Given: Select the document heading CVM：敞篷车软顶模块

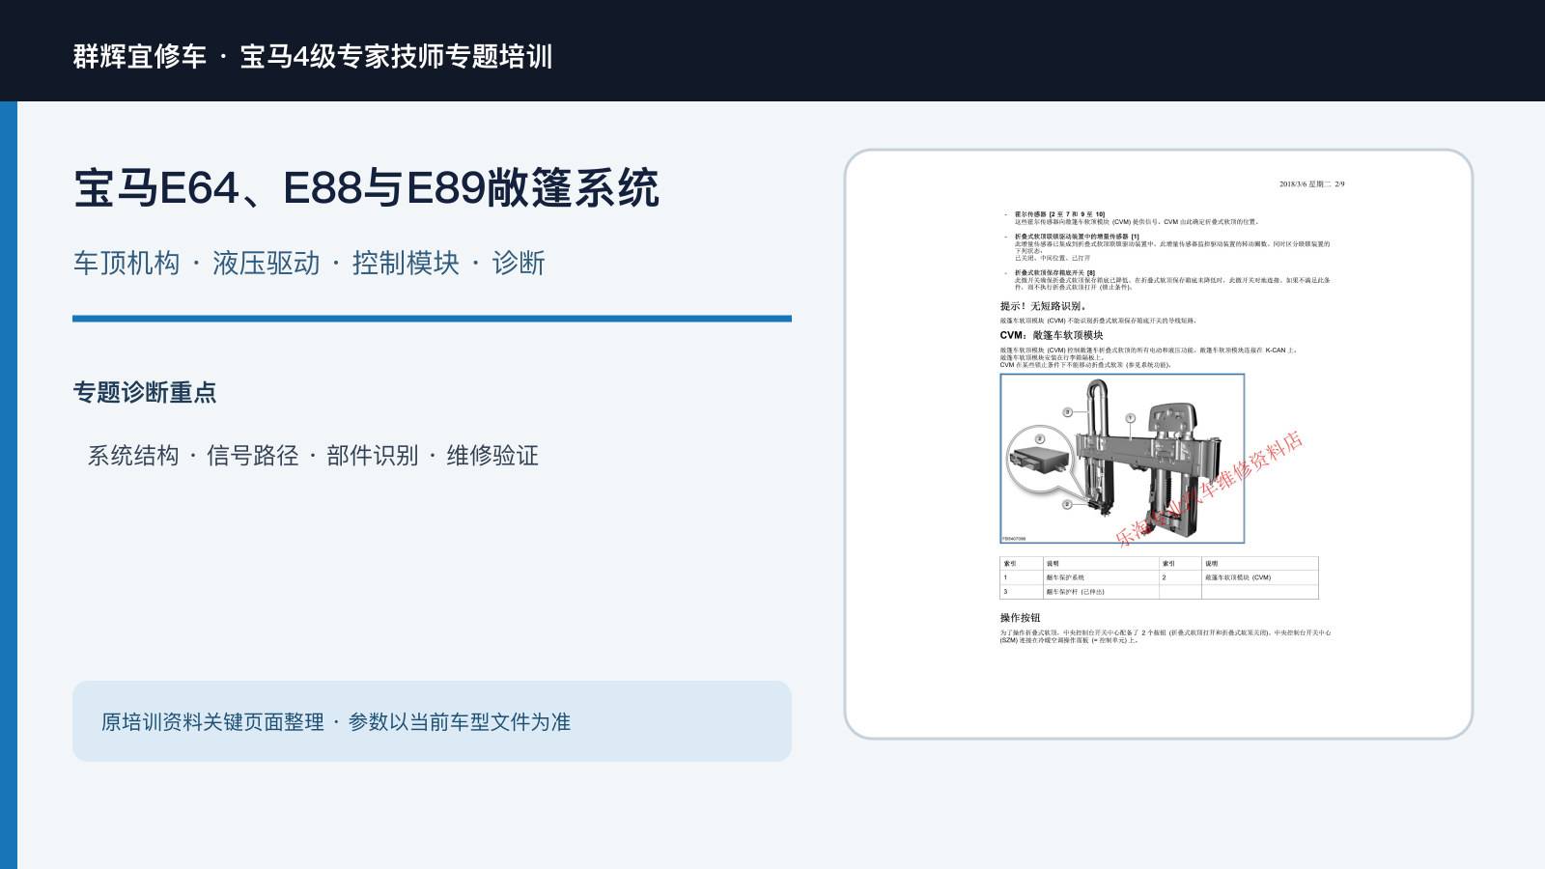Looking at the screenshot, I should tap(1052, 335).
